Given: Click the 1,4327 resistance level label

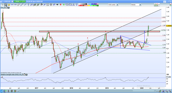Looking at the screenshot, I should click(164, 17).
